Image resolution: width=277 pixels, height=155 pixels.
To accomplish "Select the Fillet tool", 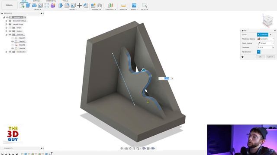I will point(67,6).
